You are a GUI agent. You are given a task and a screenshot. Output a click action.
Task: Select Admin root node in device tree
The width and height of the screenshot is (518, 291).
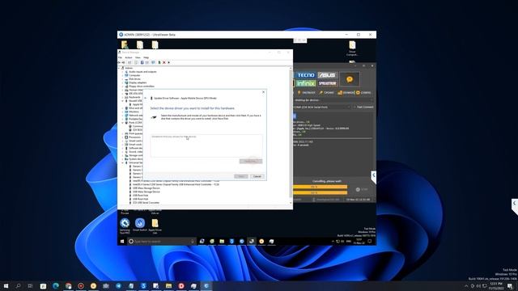pos(129,68)
